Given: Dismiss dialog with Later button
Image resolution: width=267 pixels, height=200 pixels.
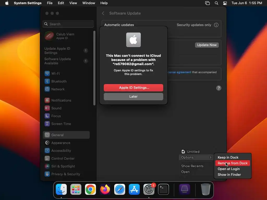Looking at the screenshot, I should click(x=133, y=97).
